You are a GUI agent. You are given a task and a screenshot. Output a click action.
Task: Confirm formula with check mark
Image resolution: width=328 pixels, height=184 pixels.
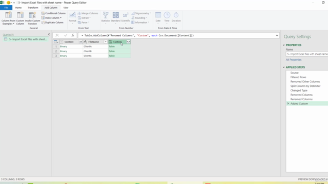pyautogui.click(x=66, y=35)
